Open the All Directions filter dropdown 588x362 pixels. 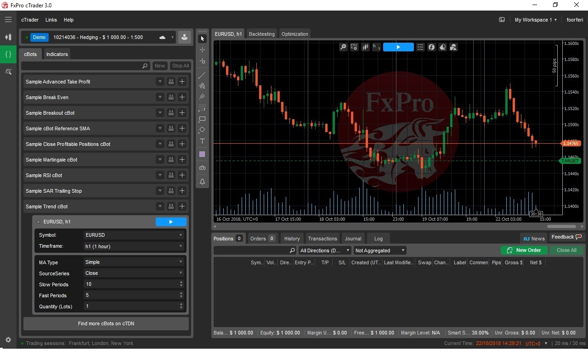click(324, 251)
